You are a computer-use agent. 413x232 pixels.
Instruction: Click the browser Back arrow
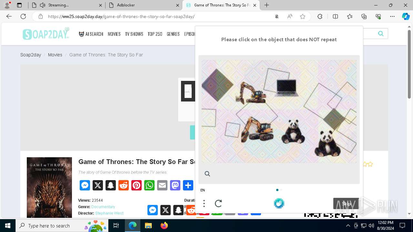point(9,16)
